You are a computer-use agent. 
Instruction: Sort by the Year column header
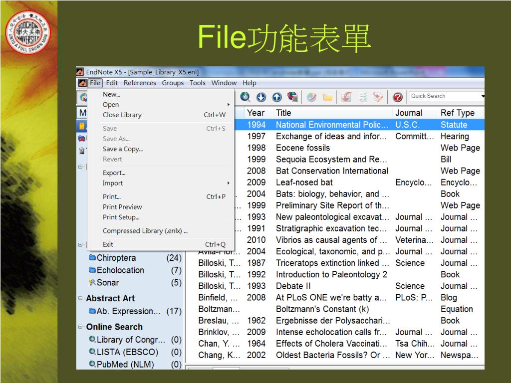click(256, 113)
